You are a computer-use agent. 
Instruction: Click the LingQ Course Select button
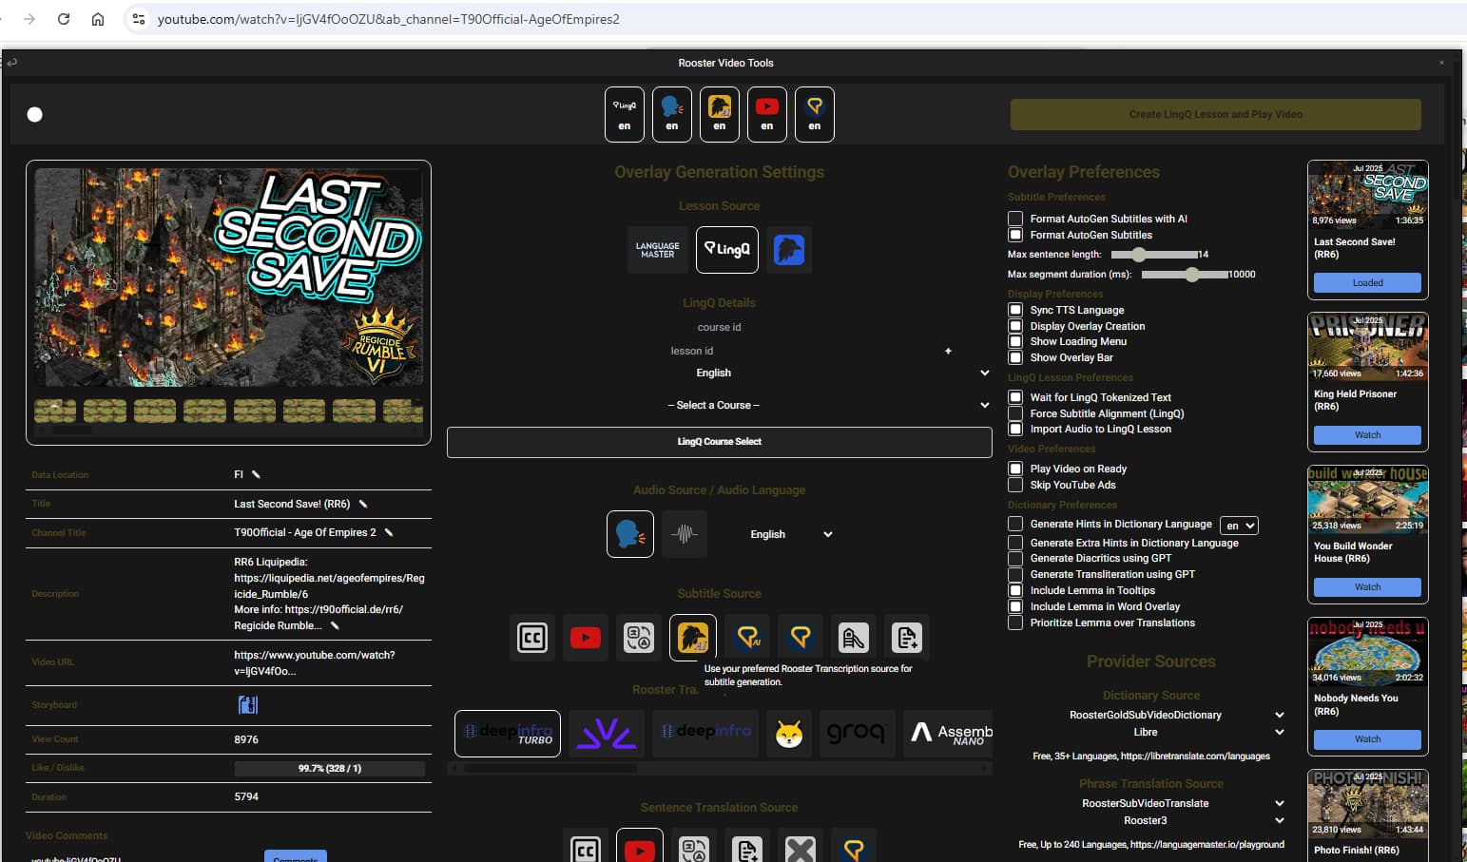719,442
